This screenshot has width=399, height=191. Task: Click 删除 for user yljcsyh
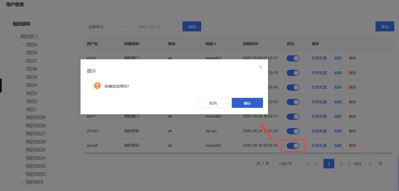click(352, 145)
